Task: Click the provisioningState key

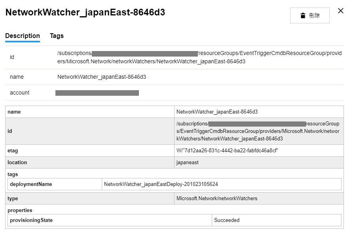Action: pos(31,220)
